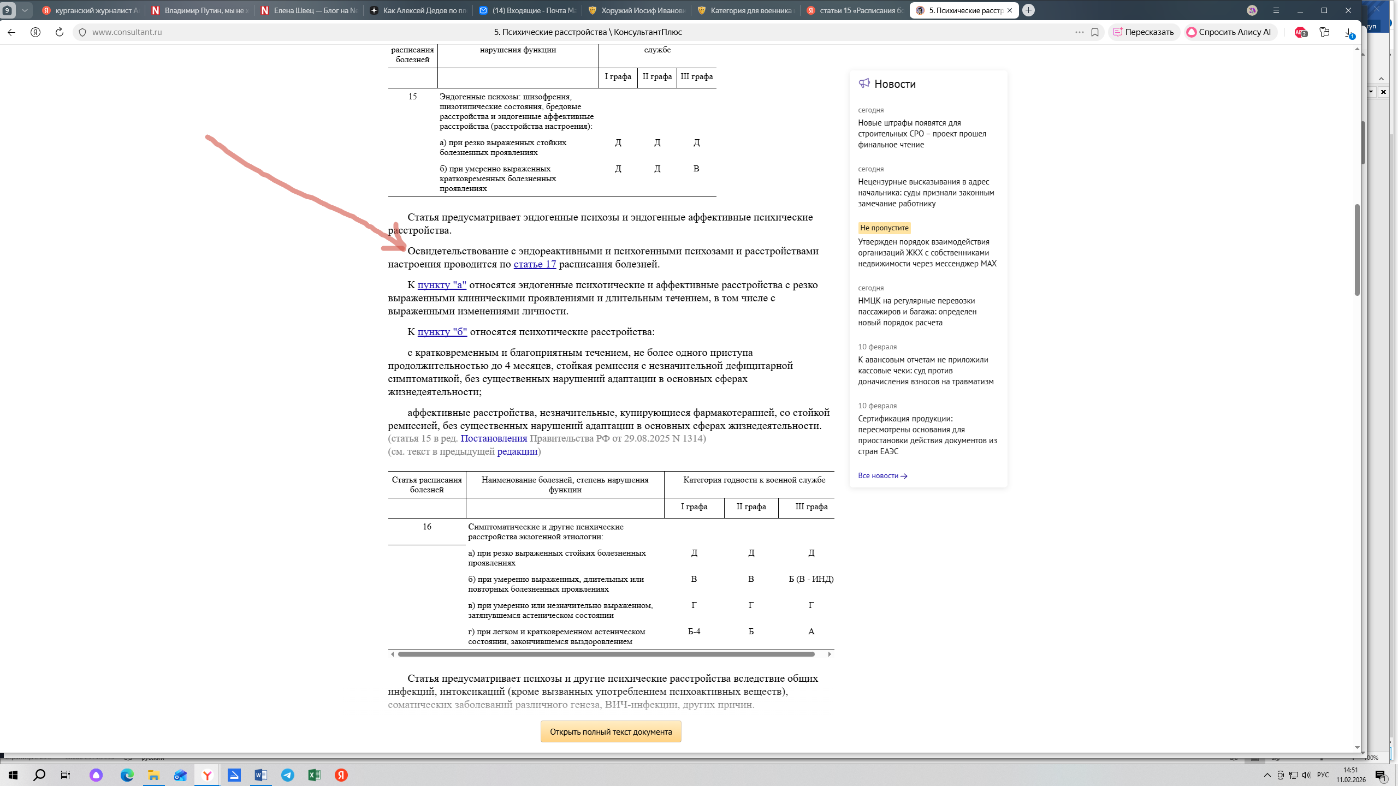Open browser downloads icon
Screen dimensions: 1398x786
click(1348, 32)
